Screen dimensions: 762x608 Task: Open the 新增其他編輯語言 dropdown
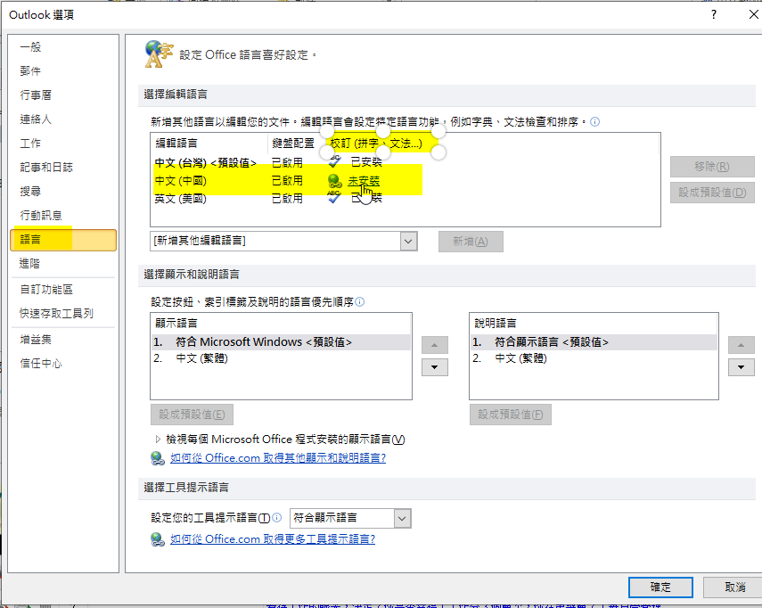pyautogui.click(x=408, y=241)
